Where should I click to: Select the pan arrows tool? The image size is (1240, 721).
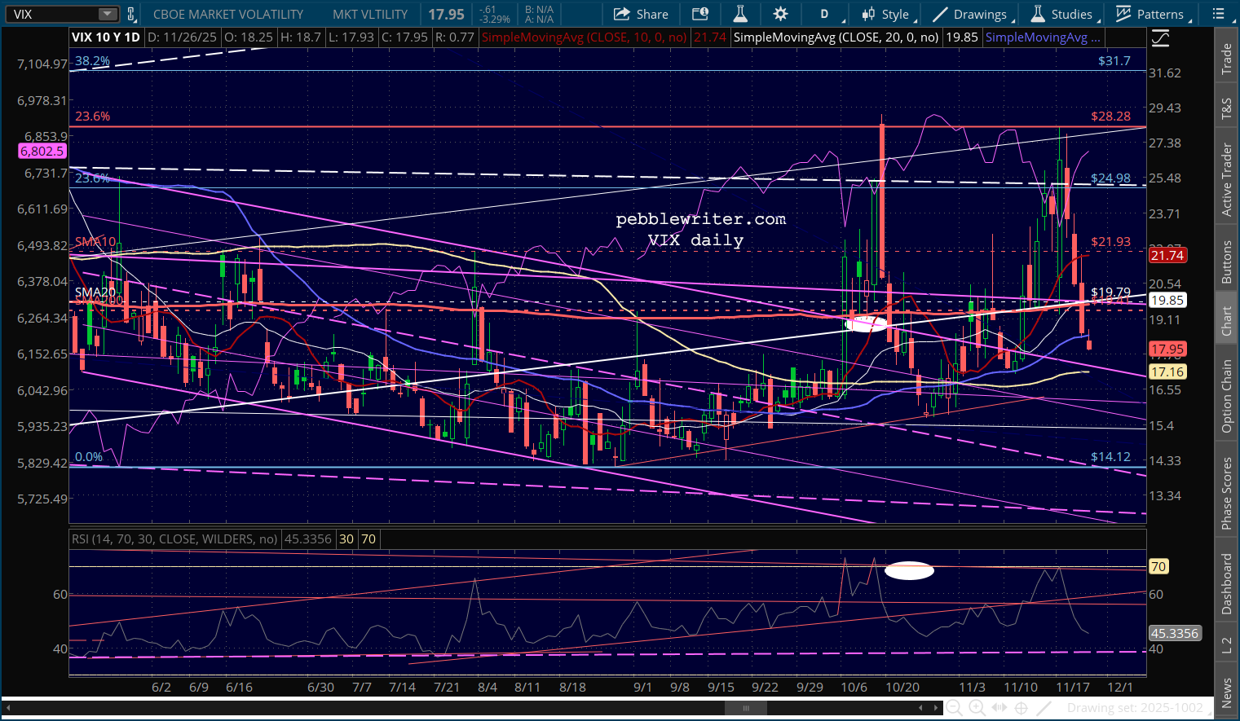999,708
